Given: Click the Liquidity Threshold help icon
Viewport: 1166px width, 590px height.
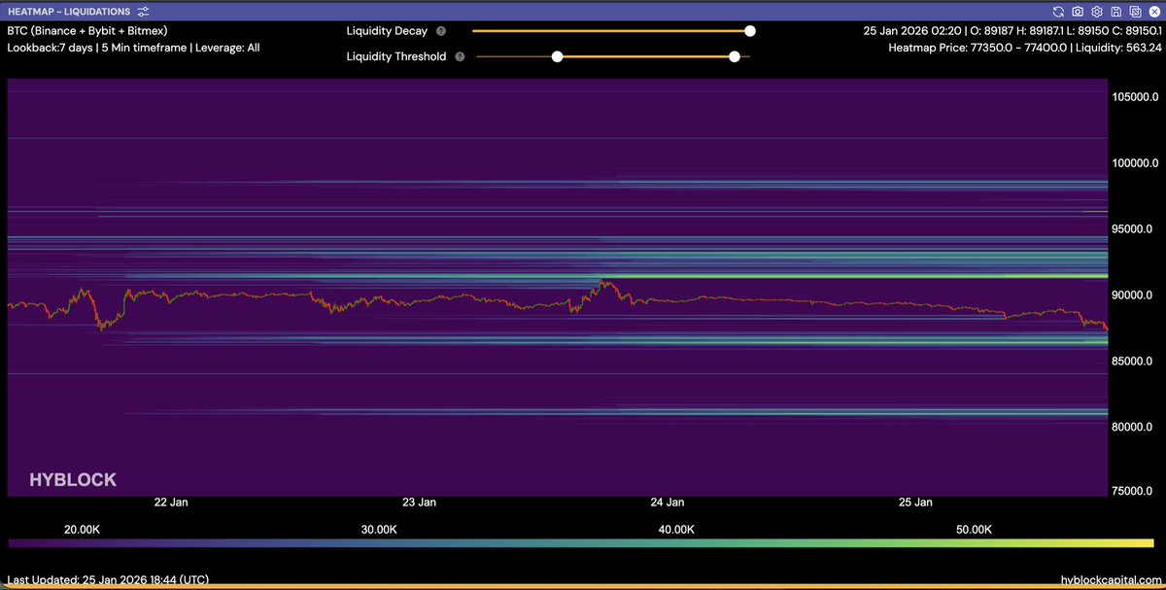Looking at the screenshot, I should point(460,56).
